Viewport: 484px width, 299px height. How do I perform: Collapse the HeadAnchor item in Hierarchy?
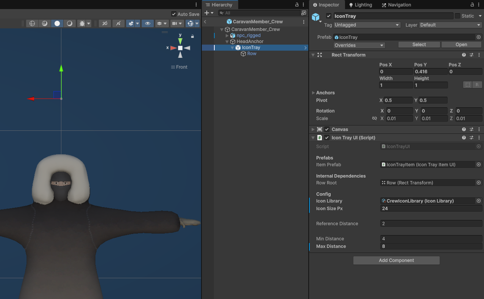(227, 41)
